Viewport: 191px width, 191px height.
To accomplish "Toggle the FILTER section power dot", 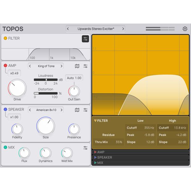I will [5, 39].
